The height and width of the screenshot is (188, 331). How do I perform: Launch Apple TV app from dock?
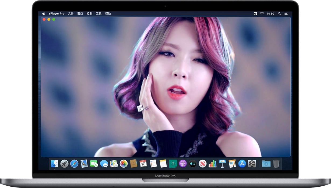click(193, 163)
